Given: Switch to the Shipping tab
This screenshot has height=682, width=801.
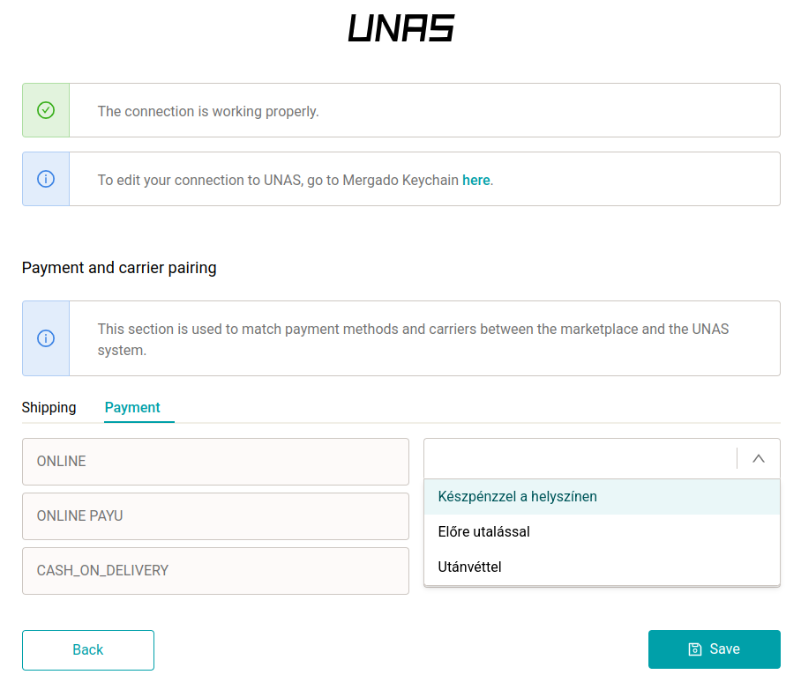Looking at the screenshot, I should 49,407.
